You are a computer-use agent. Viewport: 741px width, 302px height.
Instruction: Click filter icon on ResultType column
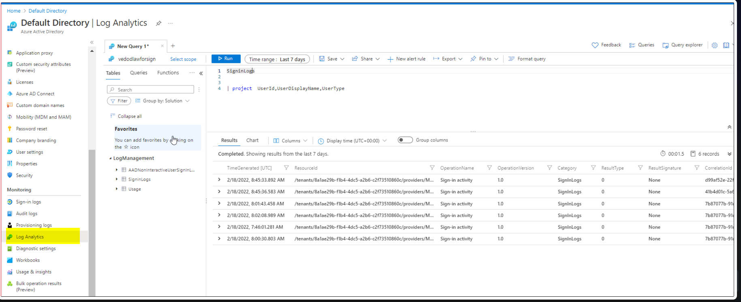[x=640, y=168]
